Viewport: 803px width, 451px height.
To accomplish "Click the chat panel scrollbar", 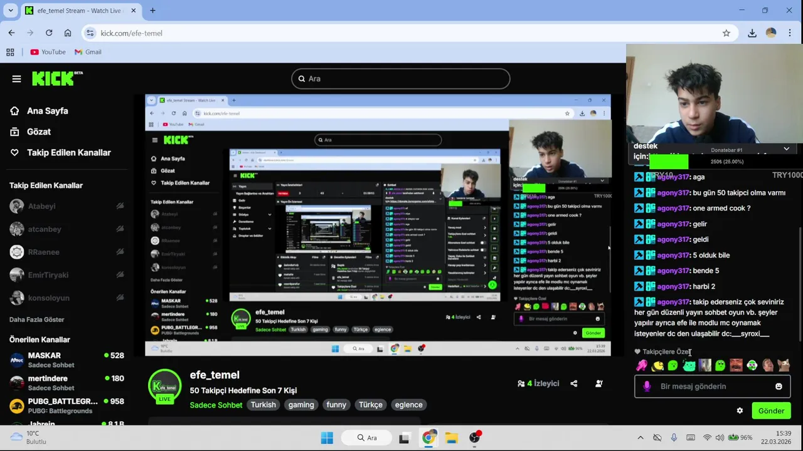I will [800, 284].
